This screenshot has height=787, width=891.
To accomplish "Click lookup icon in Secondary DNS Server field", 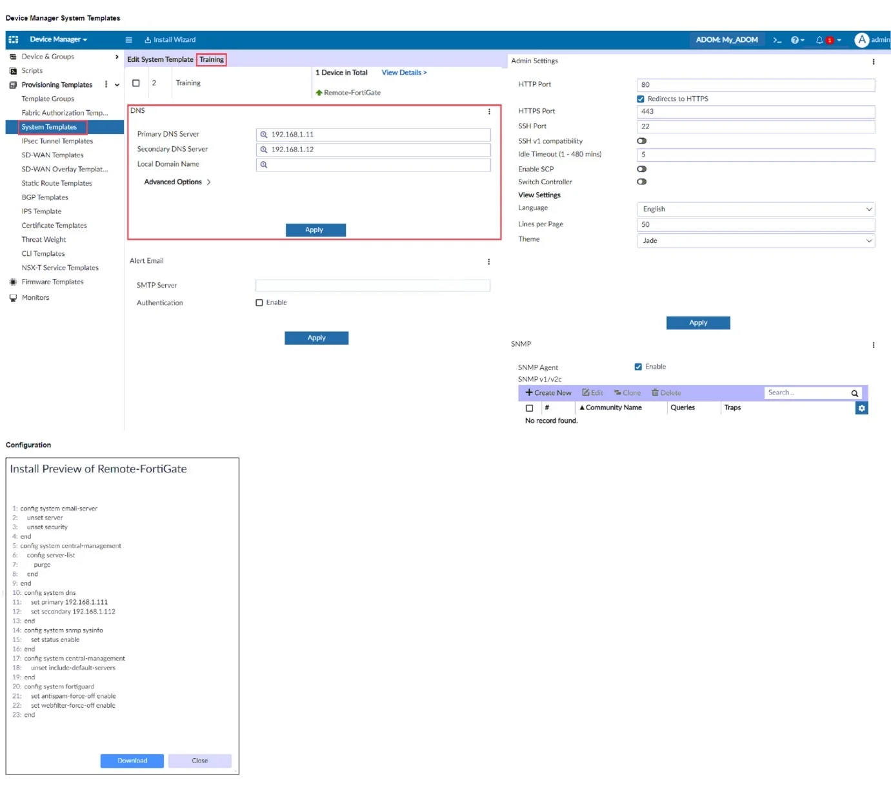I will [263, 150].
